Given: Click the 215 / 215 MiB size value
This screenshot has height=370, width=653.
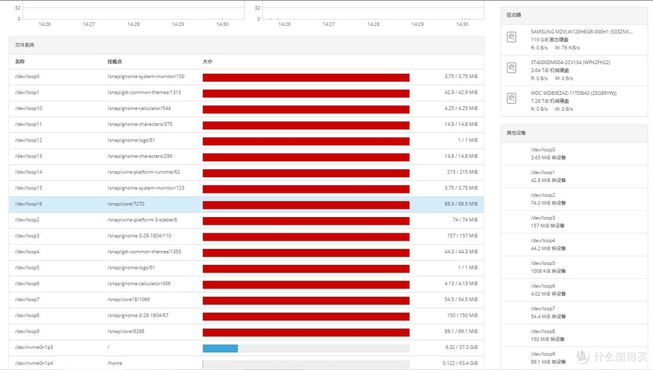Looking at the screenshot, I should (x=463, y=172).
